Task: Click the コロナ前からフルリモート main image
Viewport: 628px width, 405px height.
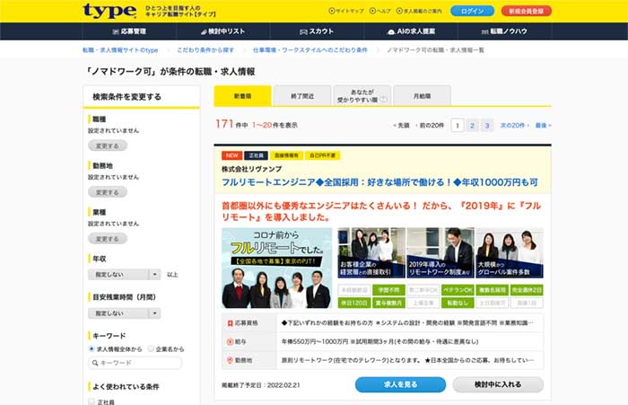Action: click(x=276, y=268)
